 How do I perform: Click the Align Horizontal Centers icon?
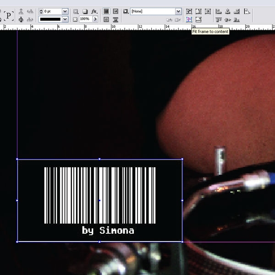coord(228,11)
